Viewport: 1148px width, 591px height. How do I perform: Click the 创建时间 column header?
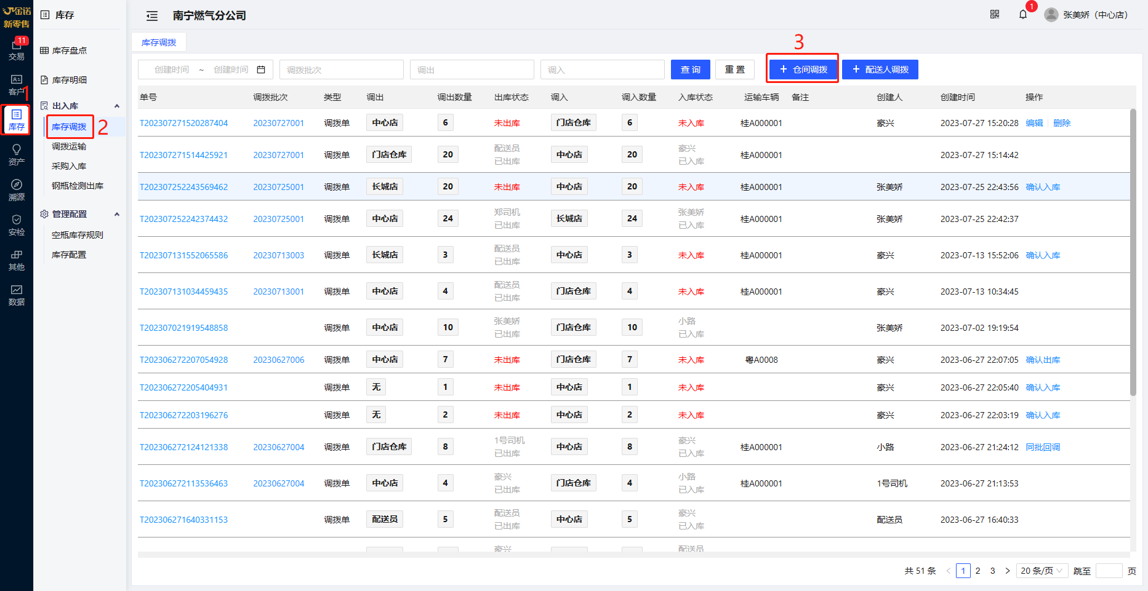pos(957,97)
